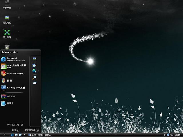Viewport: 183px width, 137px height.
Task: Open KMPlayer中文版 from start menu
Action: pos(14,88)
